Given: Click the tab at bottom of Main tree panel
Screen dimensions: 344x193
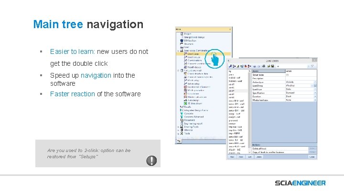Looking at the screenshot, I should (x=179, y=142).
